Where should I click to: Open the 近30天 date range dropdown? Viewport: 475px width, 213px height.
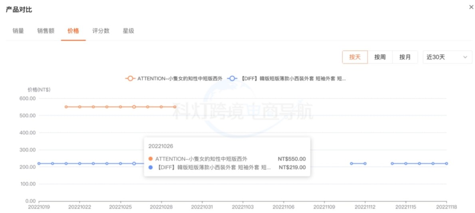[447, 57]
